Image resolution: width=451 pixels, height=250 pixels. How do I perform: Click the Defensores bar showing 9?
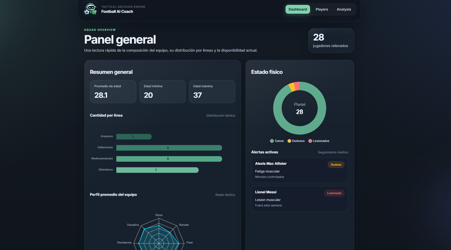[169, 148]
